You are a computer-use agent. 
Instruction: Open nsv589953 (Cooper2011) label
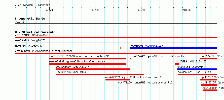(146, 46)
